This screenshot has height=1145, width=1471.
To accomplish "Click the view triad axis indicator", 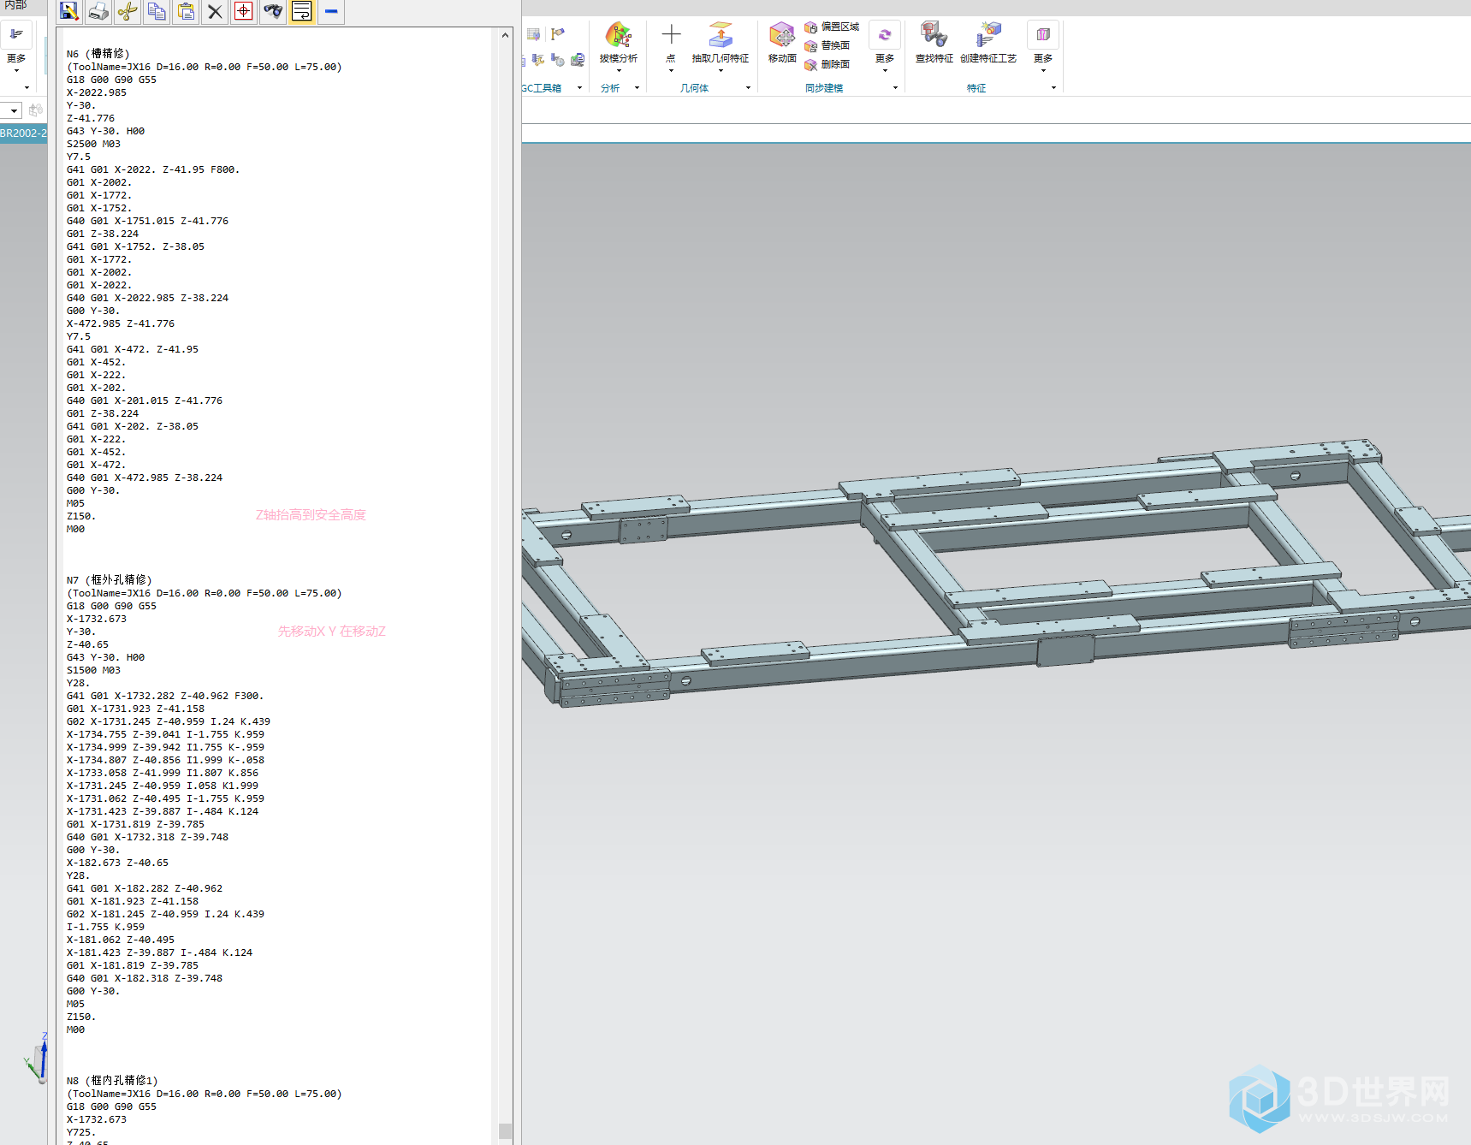I will 38,1059.
